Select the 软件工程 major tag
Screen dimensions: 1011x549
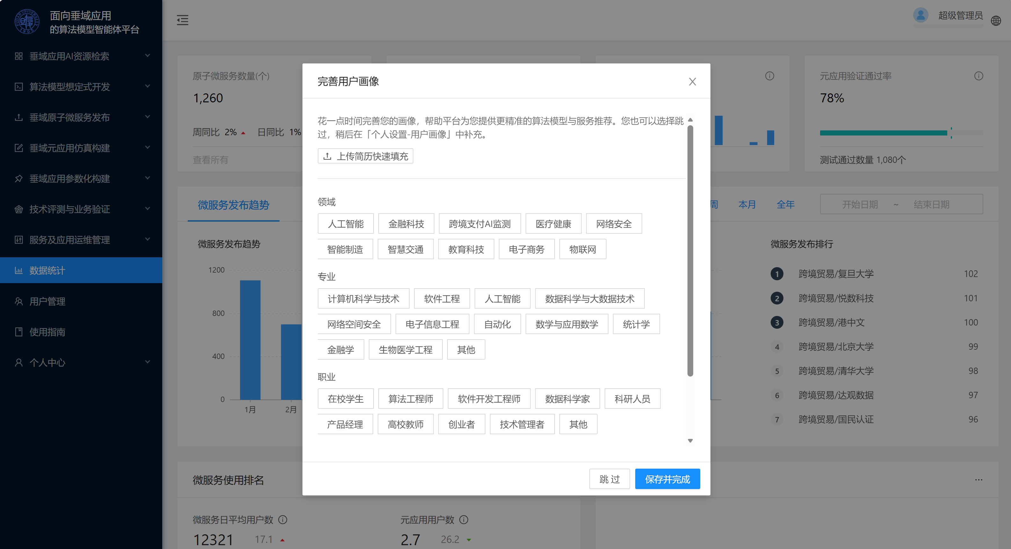[x=441, y=299]
